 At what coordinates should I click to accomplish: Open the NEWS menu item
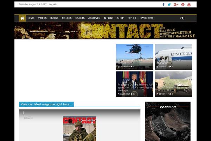pyautogui.click(x=31, y=18)
